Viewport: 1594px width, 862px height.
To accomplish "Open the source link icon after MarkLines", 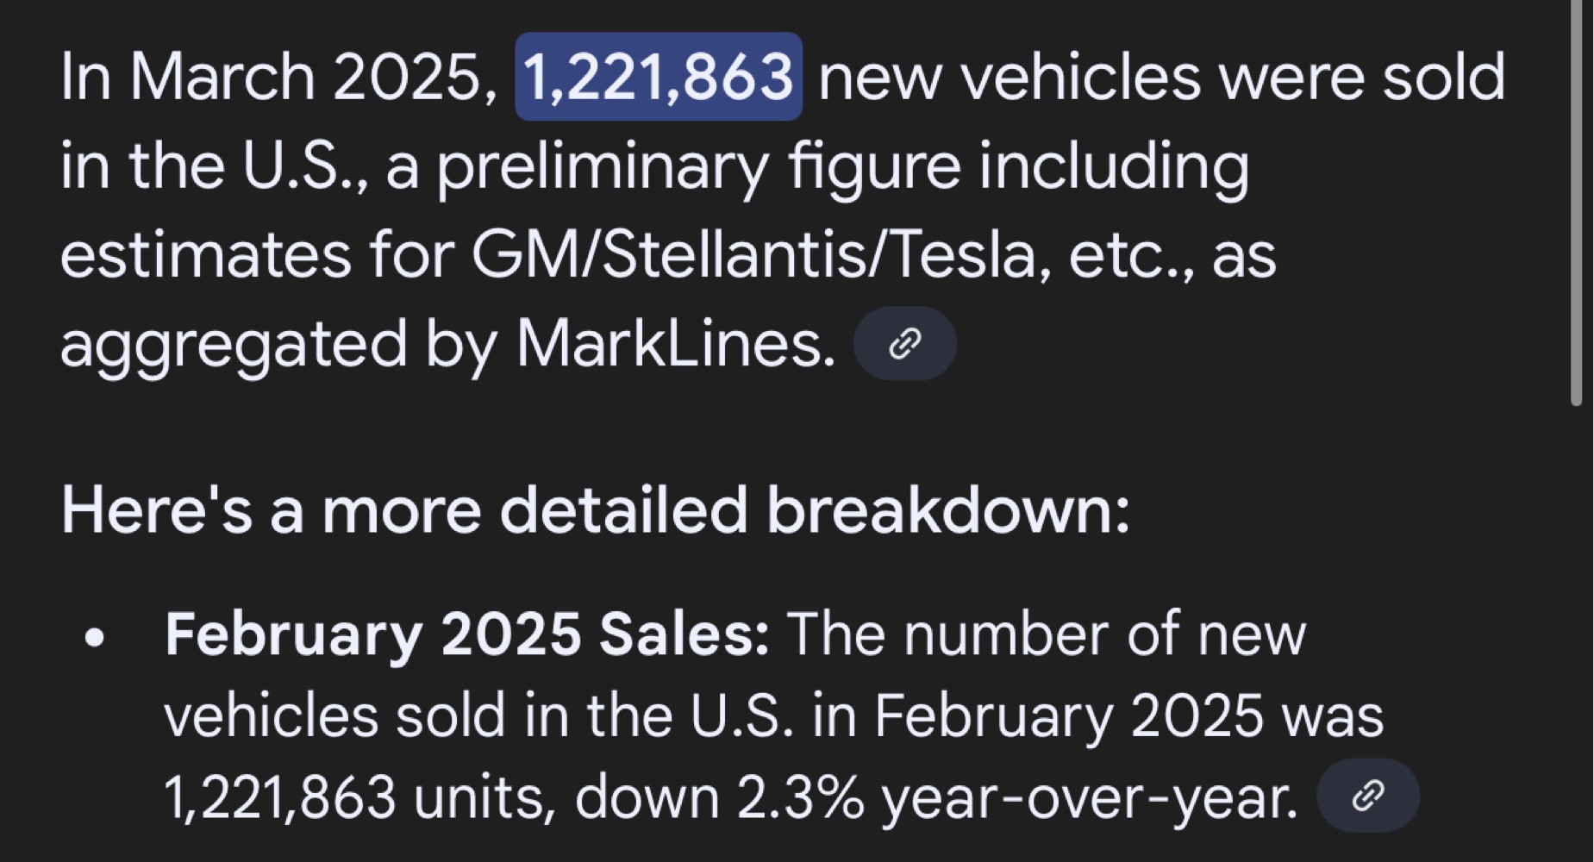I will click(x=904, y=343).
